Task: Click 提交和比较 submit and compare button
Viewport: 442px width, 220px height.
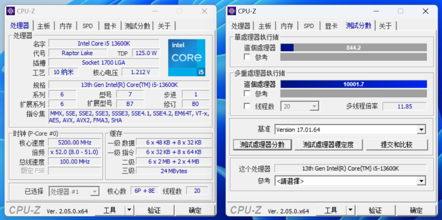Action: (396, 145)
